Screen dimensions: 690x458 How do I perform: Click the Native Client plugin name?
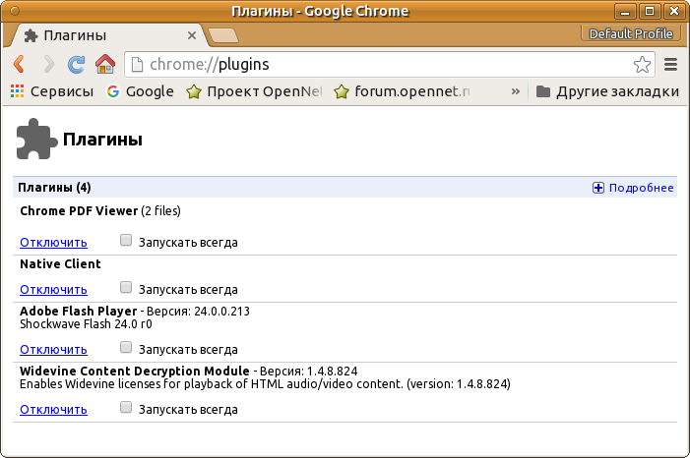[x=60, y=264]
